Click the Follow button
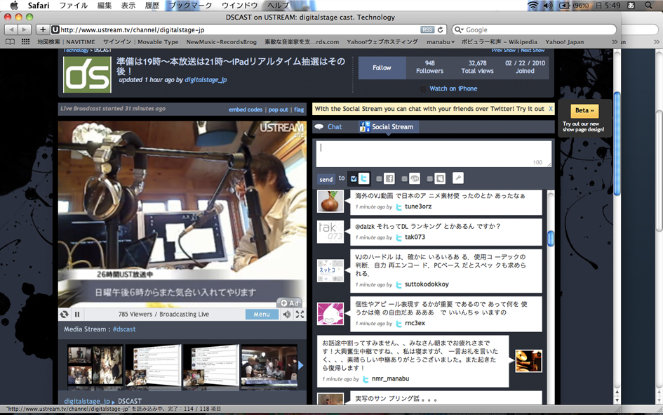663x415 pixels. tap(382, 67)
